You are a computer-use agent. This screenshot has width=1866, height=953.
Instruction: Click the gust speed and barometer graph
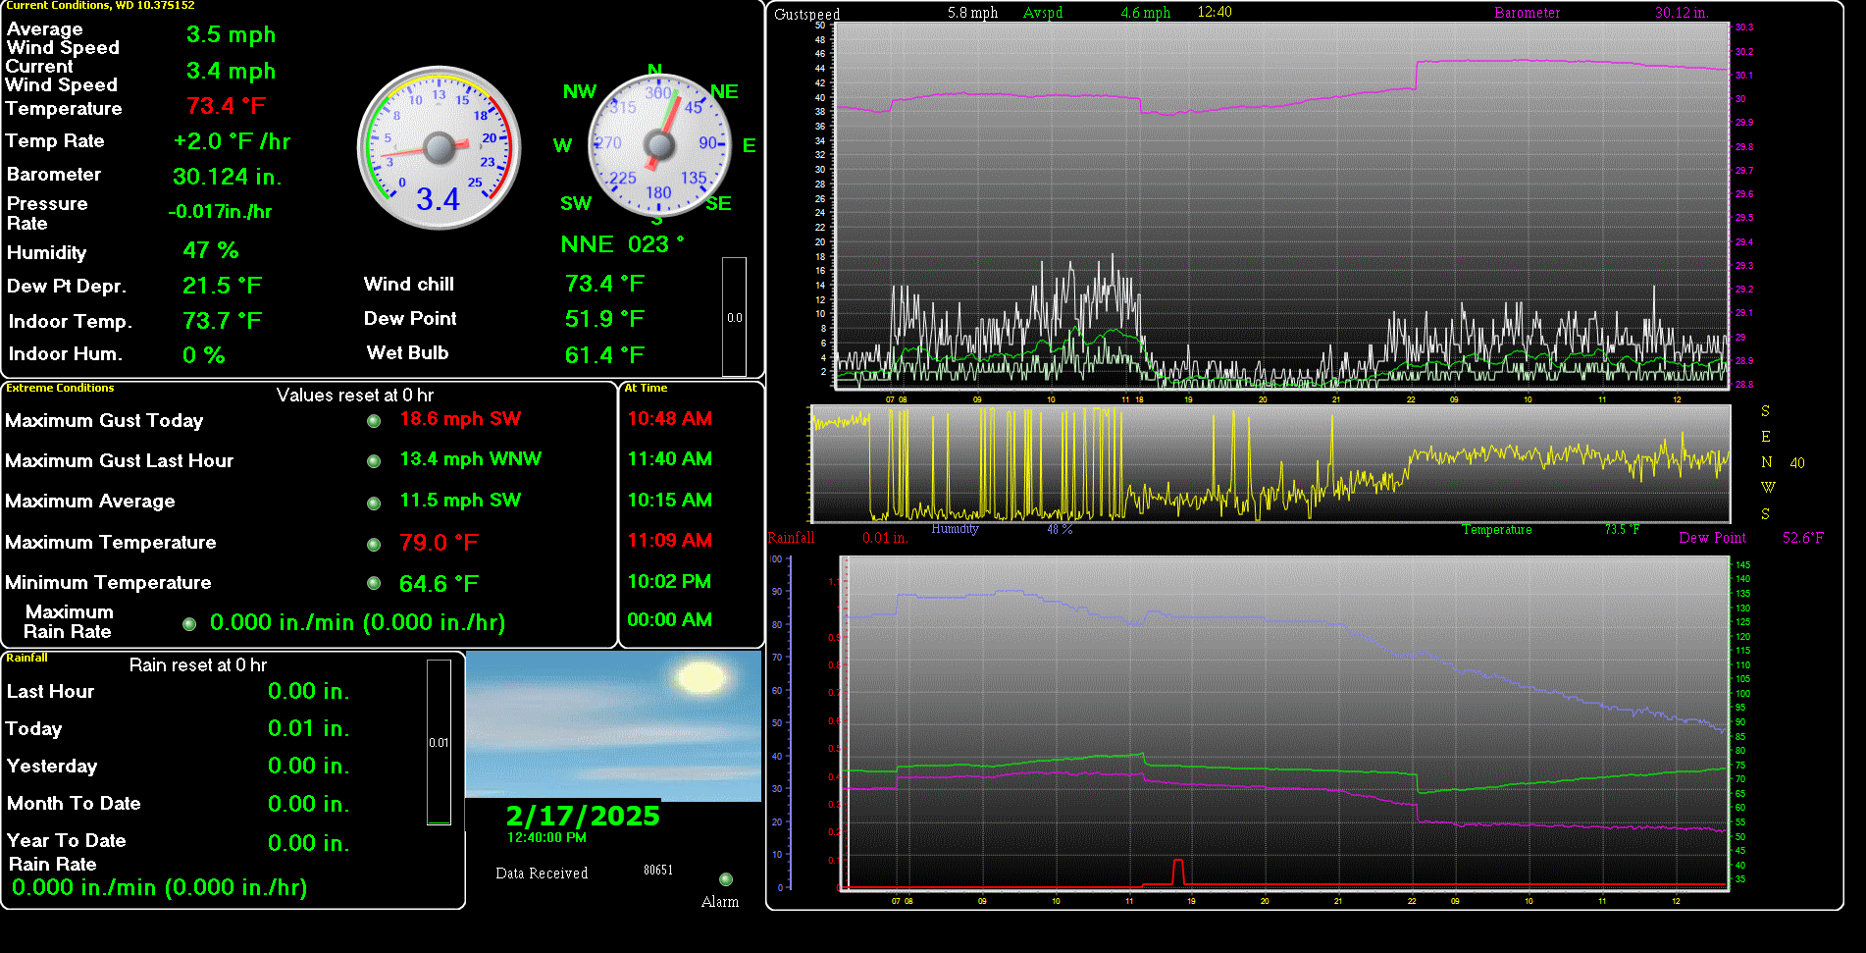click(1280, 204)
